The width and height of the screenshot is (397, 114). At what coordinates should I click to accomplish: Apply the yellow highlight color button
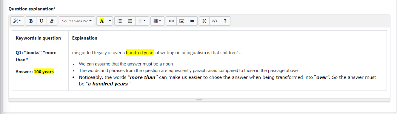pos(102,21)
